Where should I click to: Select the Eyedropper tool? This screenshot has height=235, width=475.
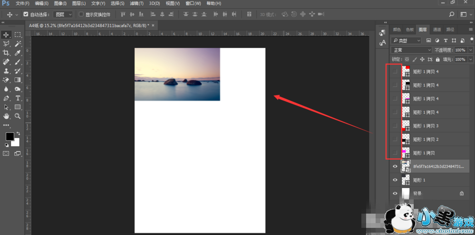tap(18, 53)
